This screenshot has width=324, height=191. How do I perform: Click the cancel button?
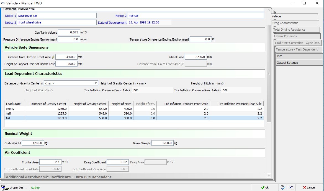coord(309,187)
